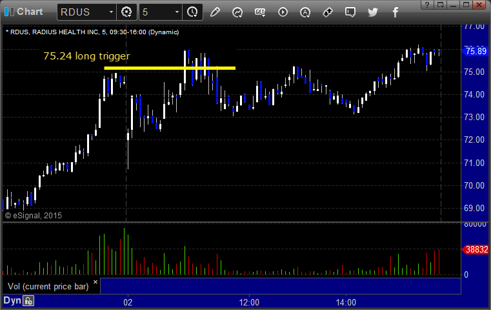Screen dimensions: 491x310
Task: Select the yellow trigger line on chart
Action: [170, 68]
